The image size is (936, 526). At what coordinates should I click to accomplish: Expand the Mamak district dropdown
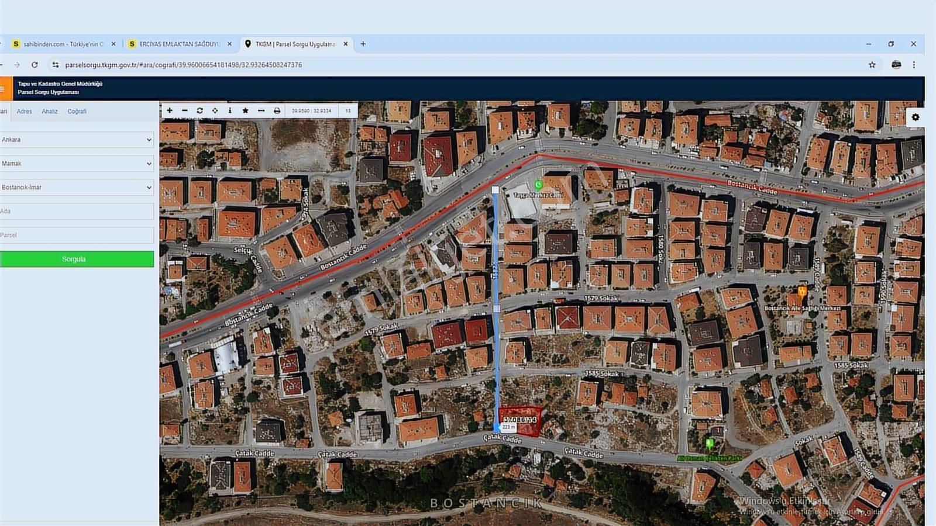pyautogui.click(x=77, y=164)
